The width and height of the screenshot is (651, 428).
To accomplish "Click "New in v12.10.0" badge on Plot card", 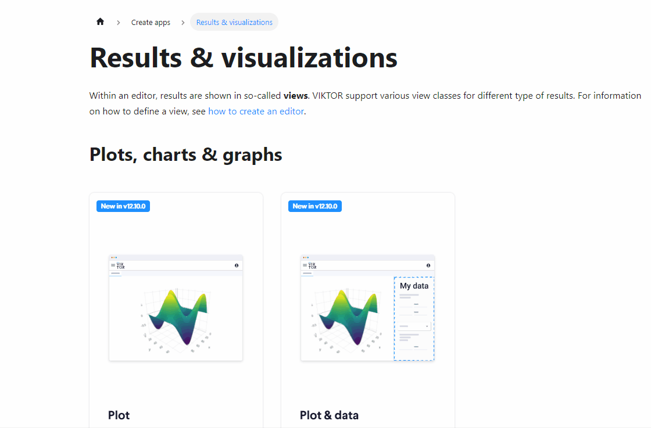I will (123, 206).
